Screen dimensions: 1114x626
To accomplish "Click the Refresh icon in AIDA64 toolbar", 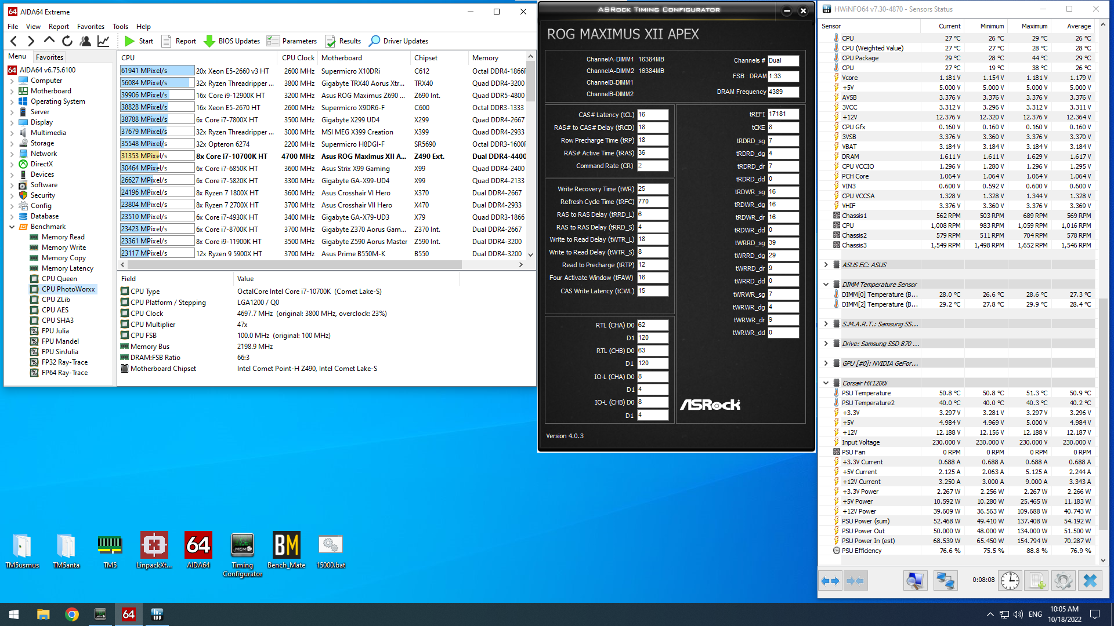I will point(67,41).
